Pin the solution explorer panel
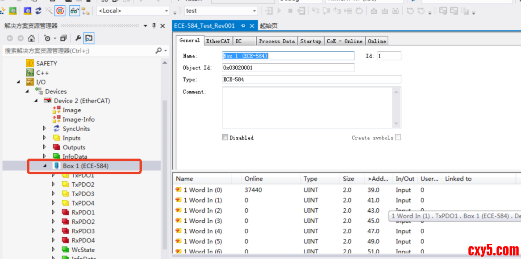This screenshot has height=259, width=521. coord(154,26)
